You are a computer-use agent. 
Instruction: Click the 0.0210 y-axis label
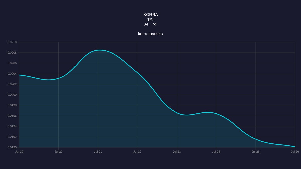12,42
